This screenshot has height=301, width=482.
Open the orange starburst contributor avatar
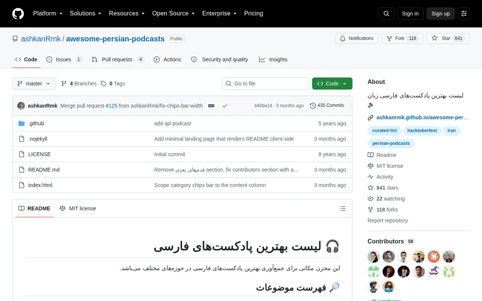[x=434, y=257]
